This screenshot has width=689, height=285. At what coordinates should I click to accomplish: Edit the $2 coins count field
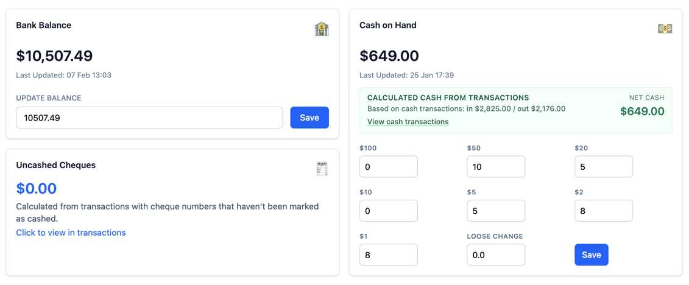click(x=603, y=211)
